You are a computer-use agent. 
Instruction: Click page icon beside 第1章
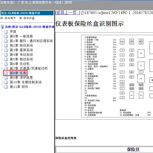pyautogui.click(x=6, y=41)
